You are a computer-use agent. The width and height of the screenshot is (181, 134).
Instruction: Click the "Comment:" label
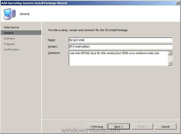[x=54, y=53]
